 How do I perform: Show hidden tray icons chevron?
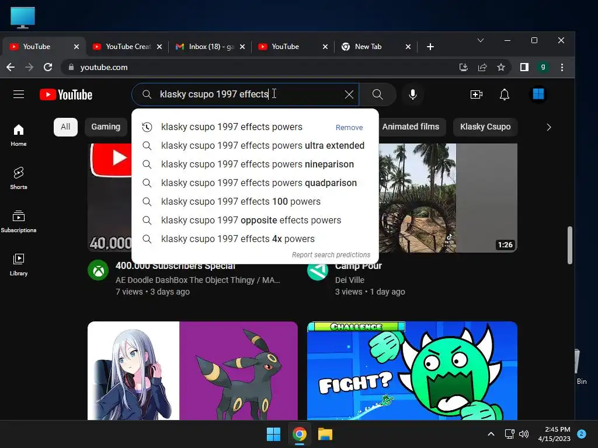(x=491, y=434)
